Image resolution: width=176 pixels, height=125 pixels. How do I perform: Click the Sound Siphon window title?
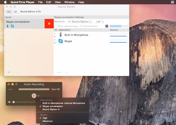[67, 7]
